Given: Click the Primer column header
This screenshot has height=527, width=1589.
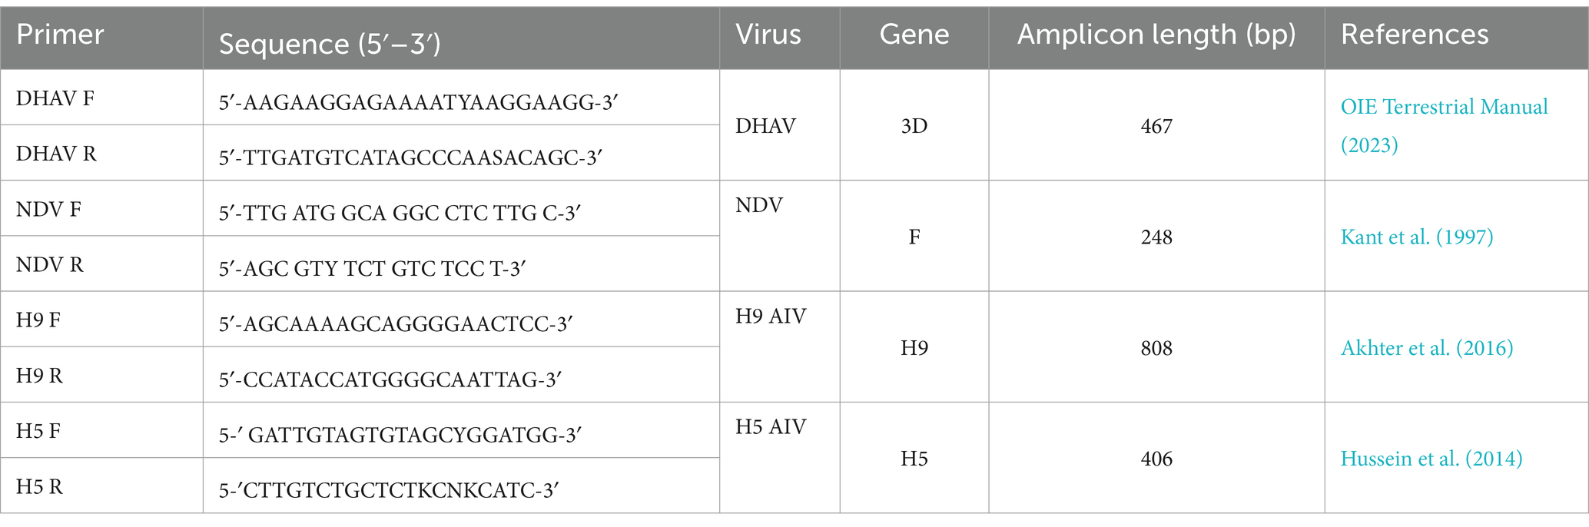Looking at the screenshot, I should [60, 35].
